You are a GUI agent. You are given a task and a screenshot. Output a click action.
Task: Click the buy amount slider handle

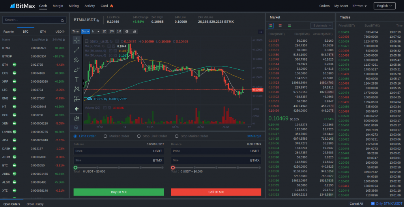(x=75, y=168)
